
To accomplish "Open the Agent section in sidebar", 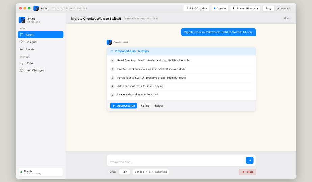I will click(x=41, y=35).
